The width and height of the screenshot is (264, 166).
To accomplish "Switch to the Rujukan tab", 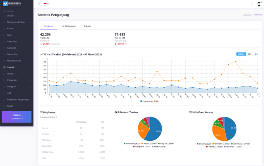I will 87,26.
